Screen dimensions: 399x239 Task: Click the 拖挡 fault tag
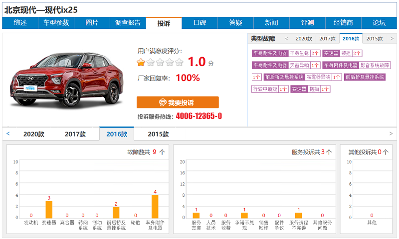(x=314, y=89)
